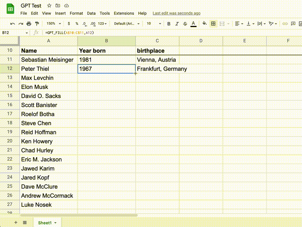Open the Default font family dropdown

tap(127, 24)
